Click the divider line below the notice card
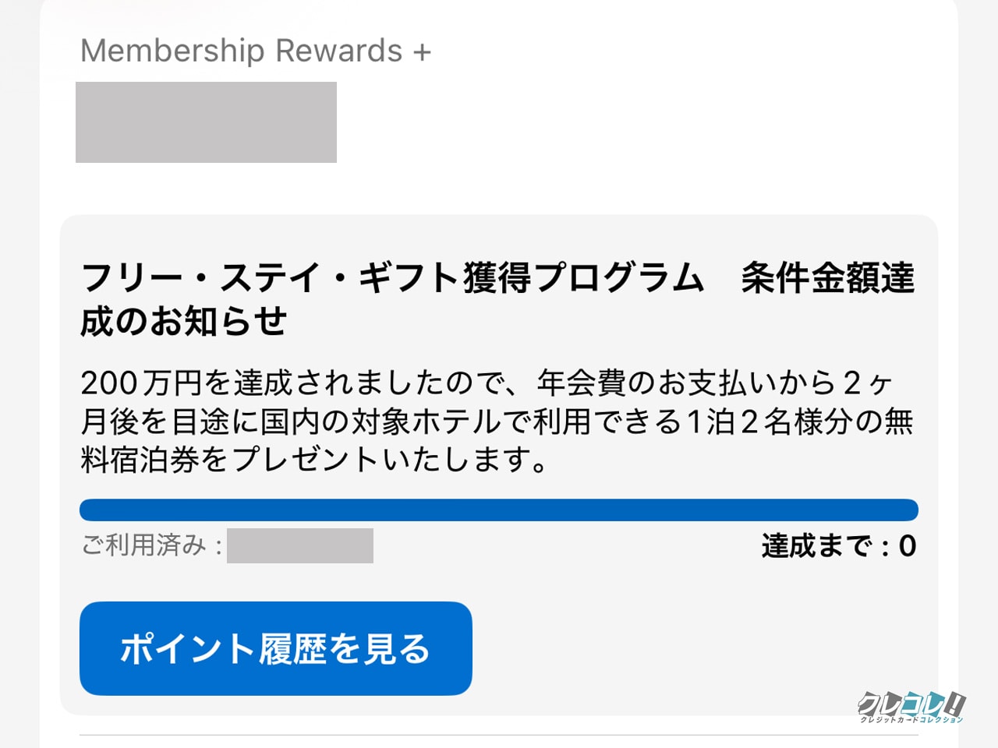998x748 pixels. pyautogui.click(x=498, y=734)
